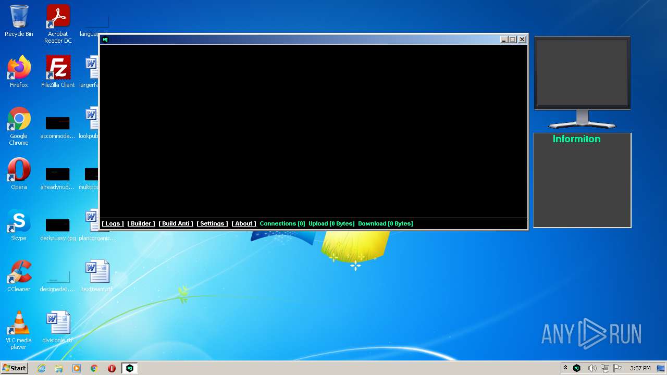Open the Build Anti menu
The image size is (667, 375).
pyautogui.click(x=176, y=223)
